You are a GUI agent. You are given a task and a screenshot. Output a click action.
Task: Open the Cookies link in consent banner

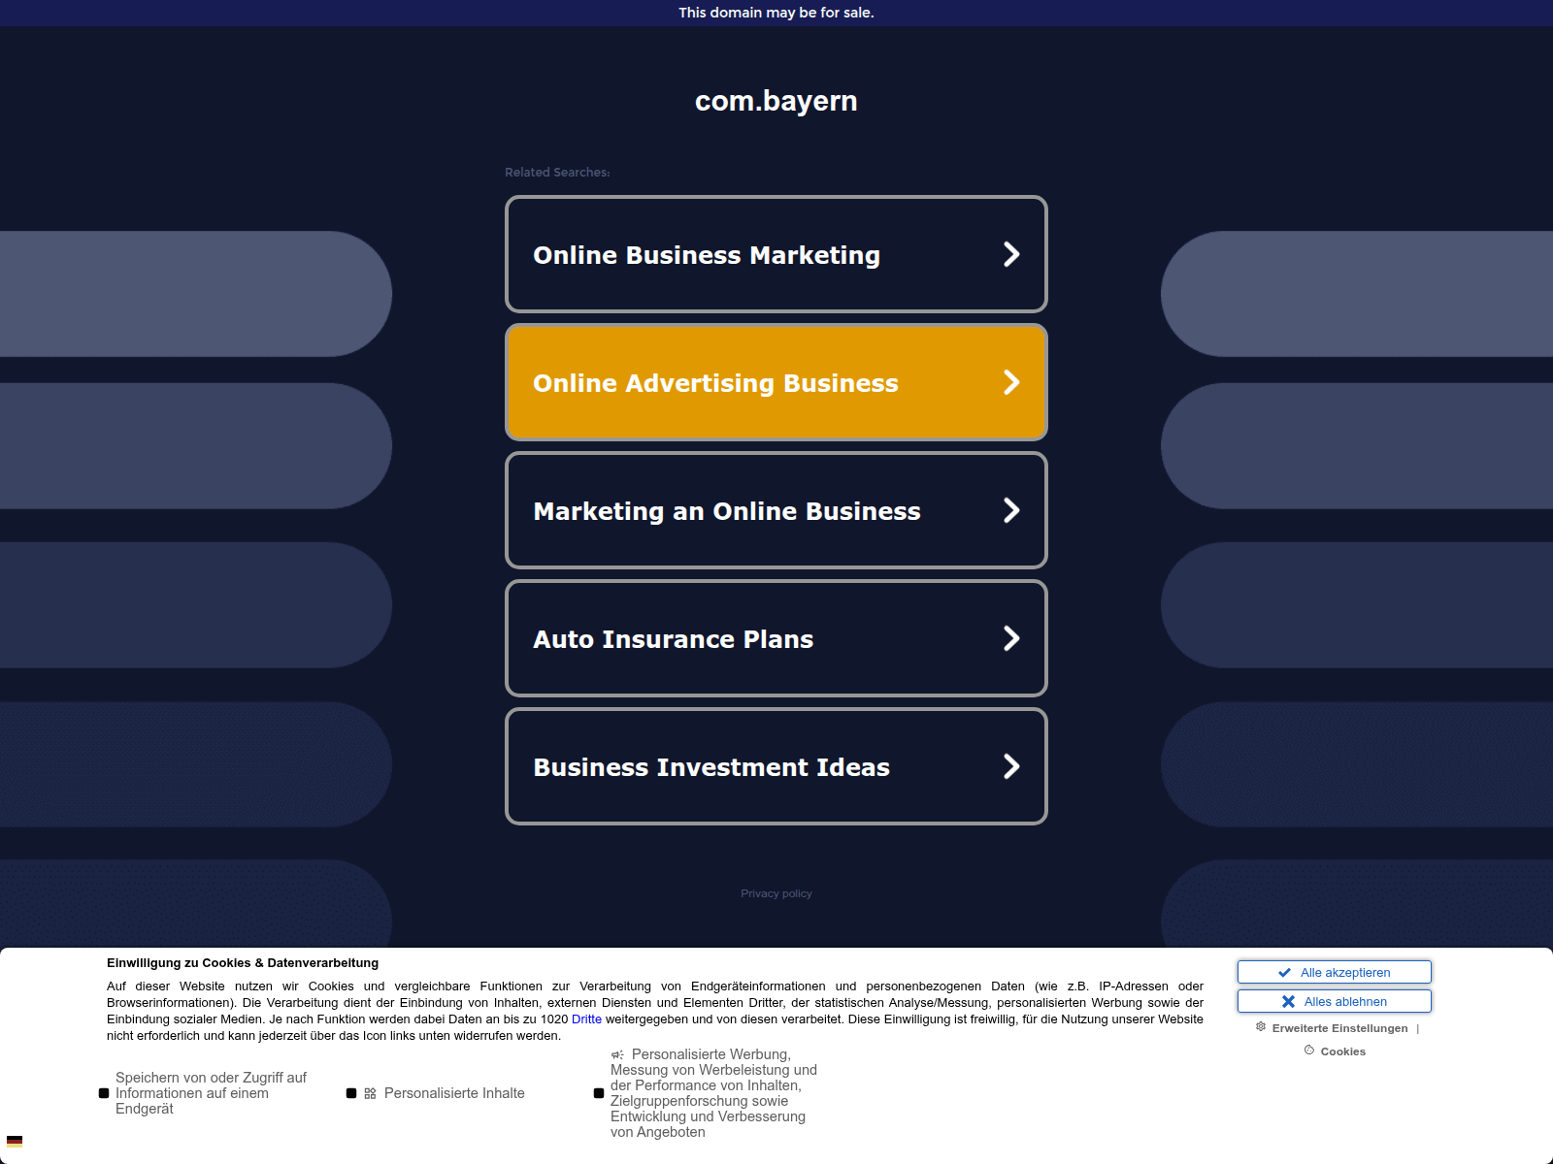pos(1342,1051)
